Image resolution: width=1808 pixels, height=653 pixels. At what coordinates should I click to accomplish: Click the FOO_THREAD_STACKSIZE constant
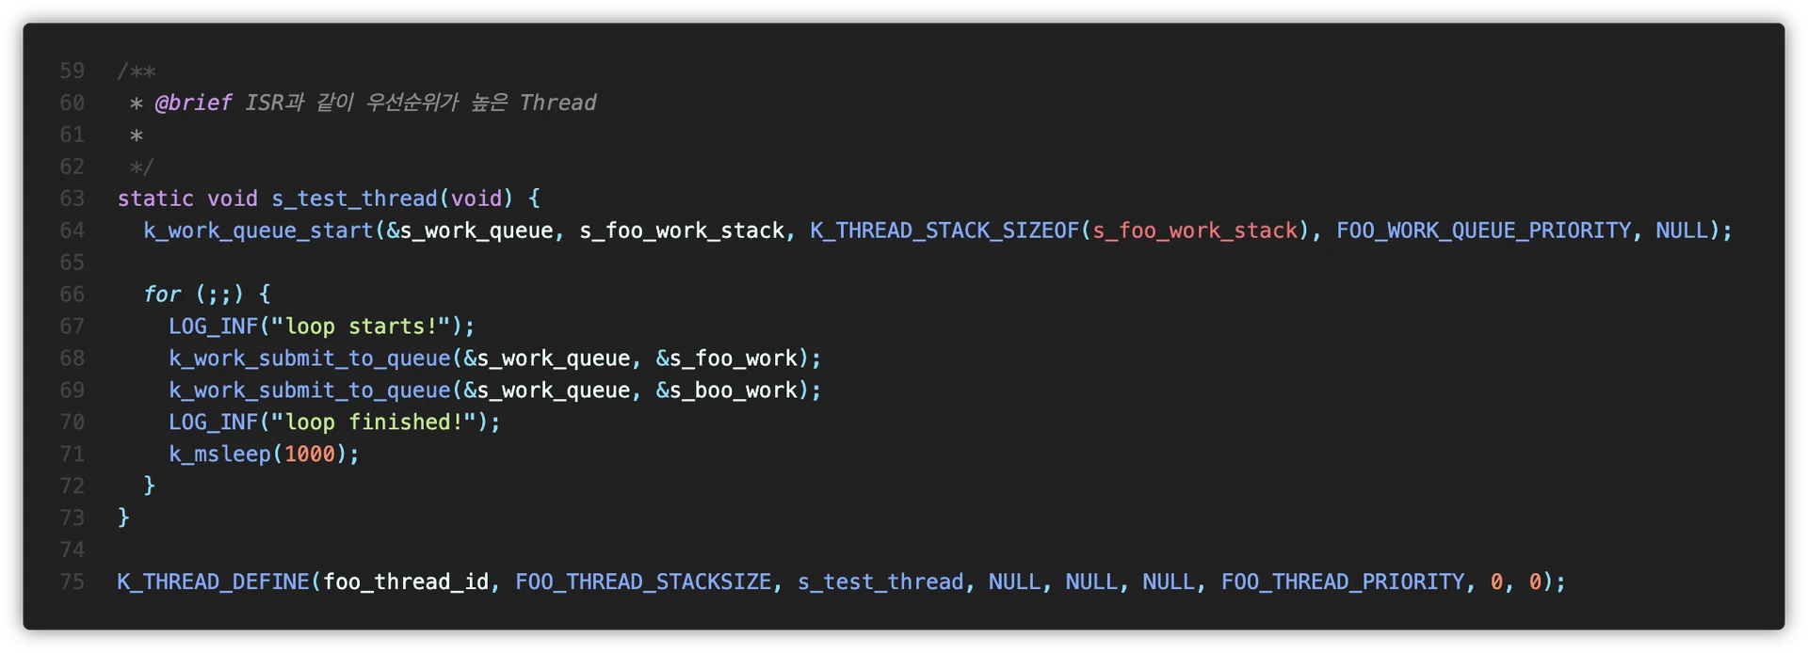point(643,582)
